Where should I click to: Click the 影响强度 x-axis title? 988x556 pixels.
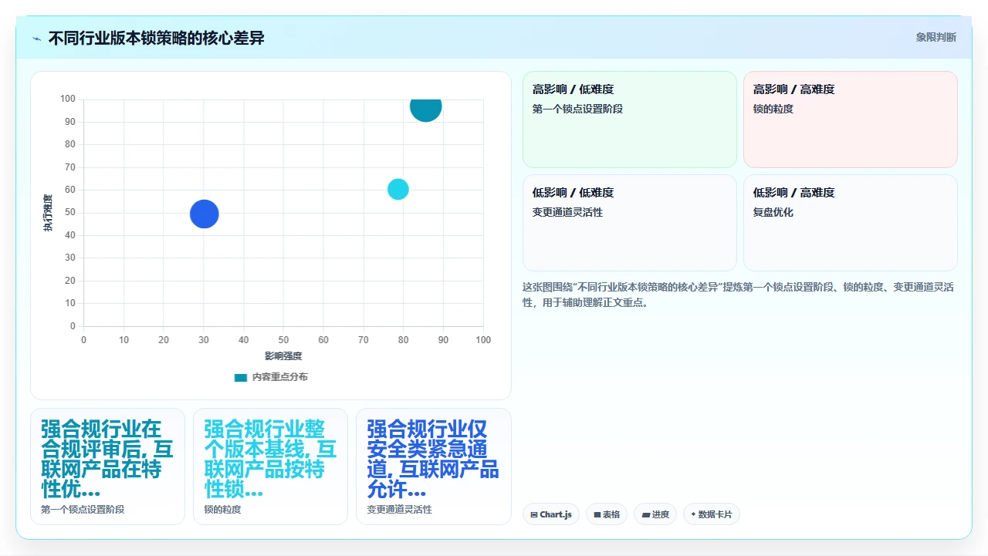click(x=283, y=356)
